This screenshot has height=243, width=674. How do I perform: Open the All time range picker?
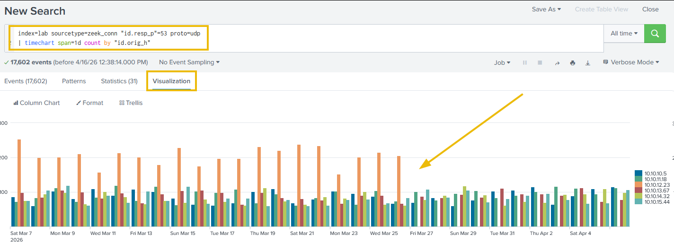[624, 34]
